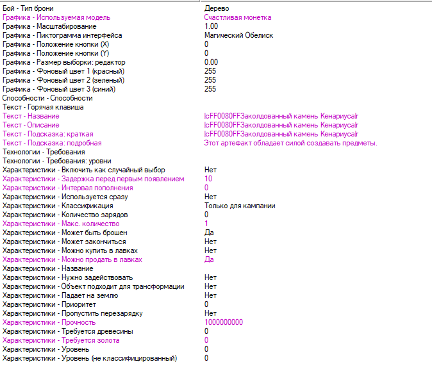Select 'Характеристики - Прочность' row

click(x=49, y=323)
